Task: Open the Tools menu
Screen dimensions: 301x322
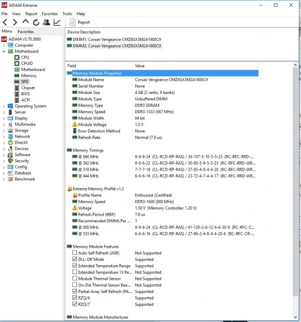Action: pyautogui.click(x=67, y=14)
